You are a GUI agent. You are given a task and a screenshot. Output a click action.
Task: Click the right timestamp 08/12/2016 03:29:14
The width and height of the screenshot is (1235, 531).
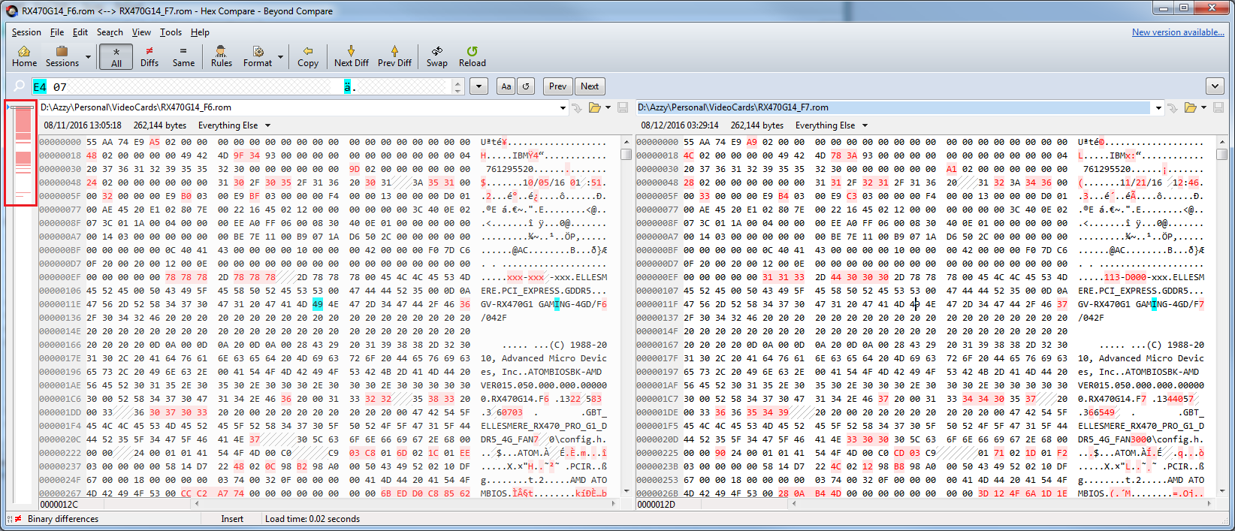pyautogui.click(x=680, y=125)
